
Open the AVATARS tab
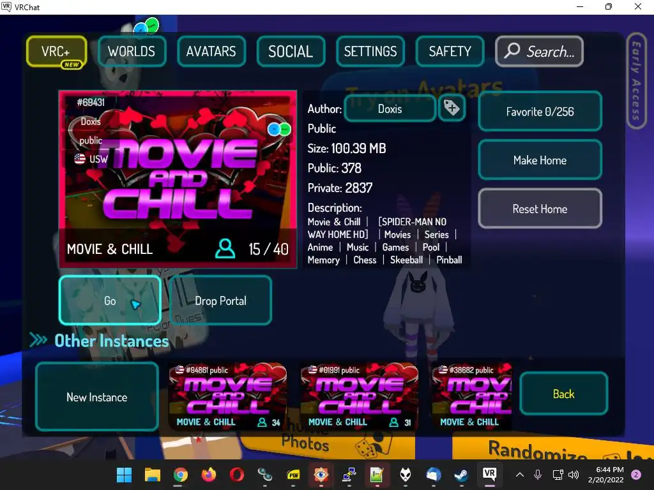tap(211, 51)
